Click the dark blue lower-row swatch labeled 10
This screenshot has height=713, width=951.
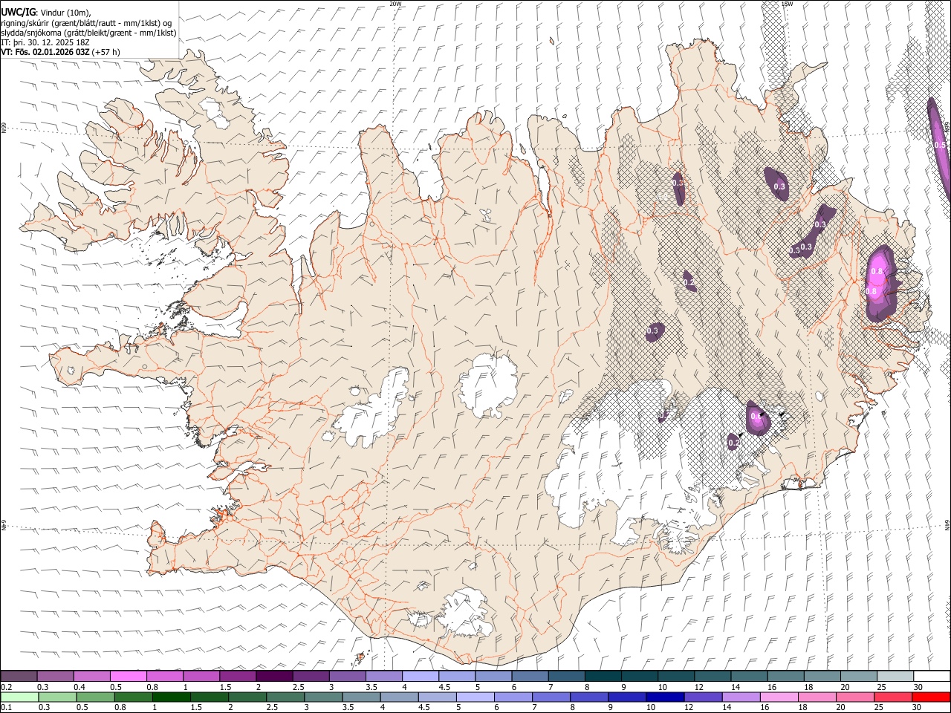664,697
